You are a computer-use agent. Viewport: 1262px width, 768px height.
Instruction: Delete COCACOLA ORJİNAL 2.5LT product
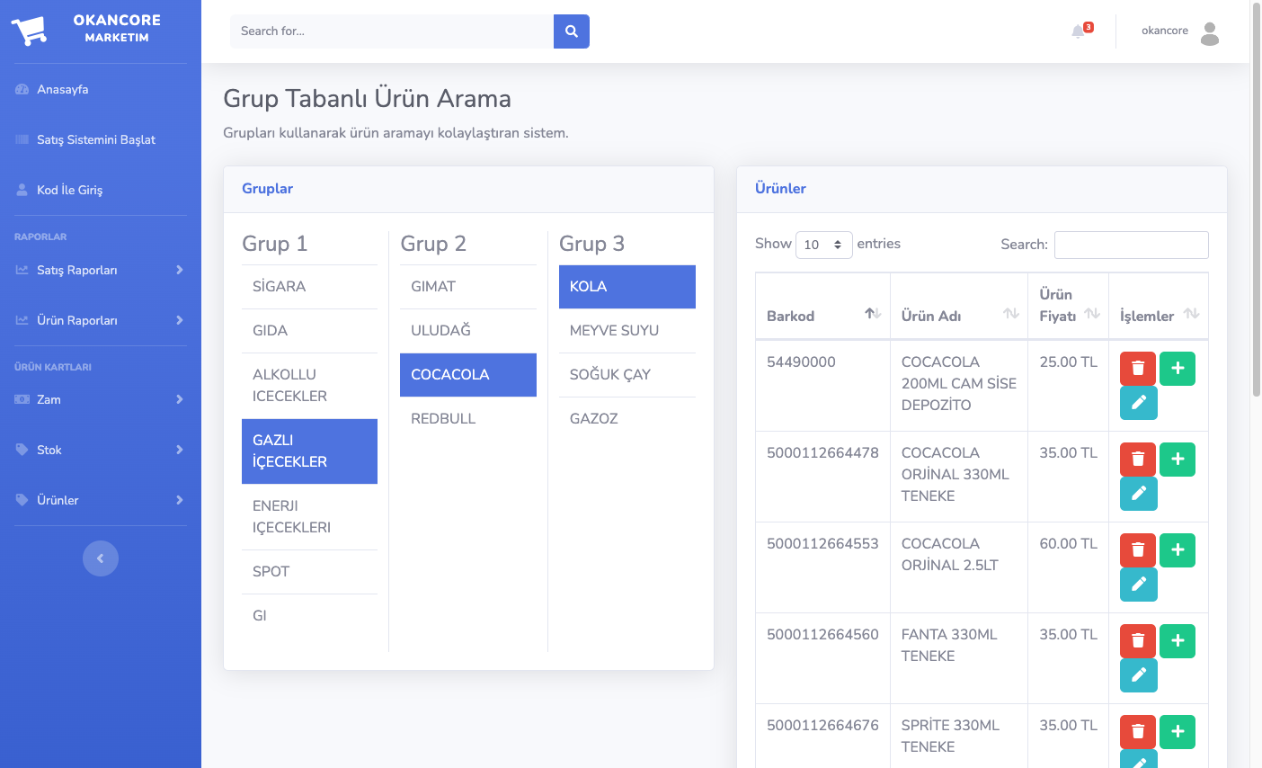1138,550
